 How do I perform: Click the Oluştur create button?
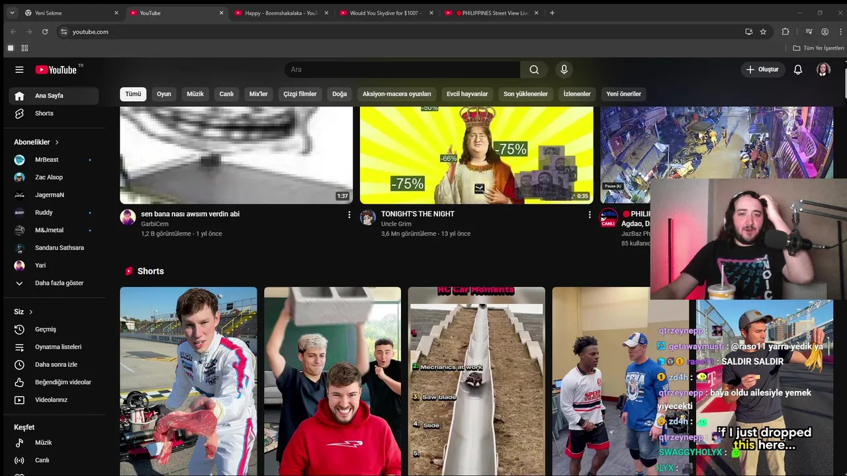pos(762,69)
